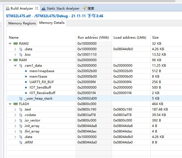182x158 pixels.
Task: Click the FLASH memory chip icon
Action: point(15,104)
